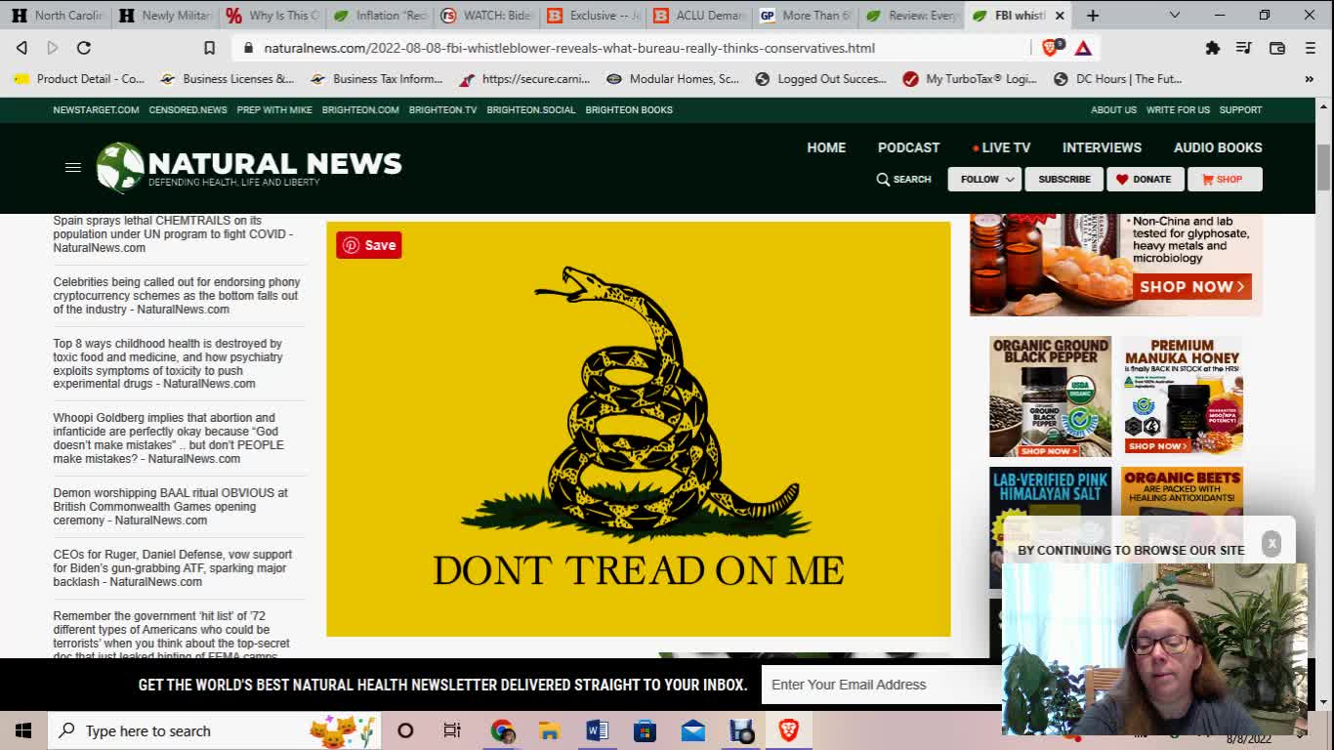Open the Brave browser taskbar icon
1334x750 pixels.
[789, 729]
